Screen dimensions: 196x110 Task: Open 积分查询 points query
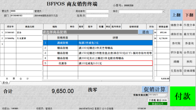tap(176, 52)
